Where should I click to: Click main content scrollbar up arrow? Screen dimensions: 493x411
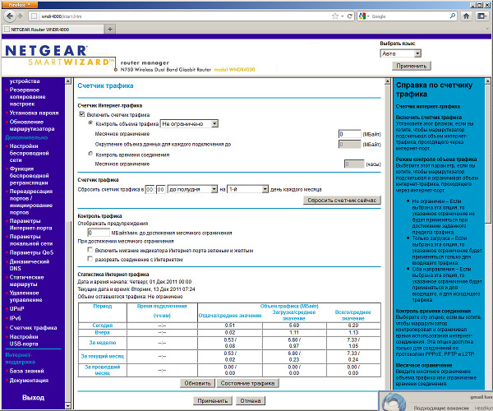[x=388, y=81]
